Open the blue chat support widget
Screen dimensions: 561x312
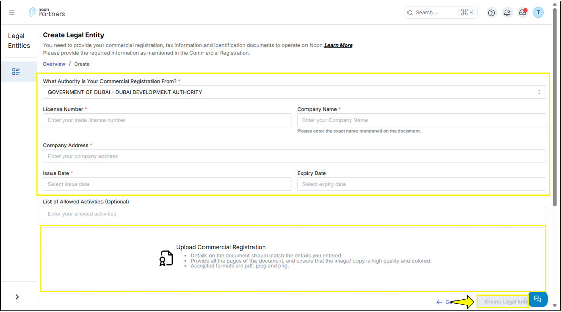coord(538,299)
